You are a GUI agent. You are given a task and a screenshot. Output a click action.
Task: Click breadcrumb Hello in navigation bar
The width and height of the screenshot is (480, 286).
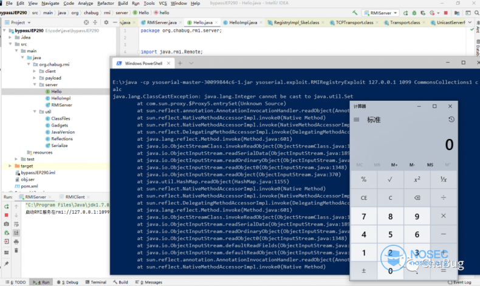[x=141, y=13]
